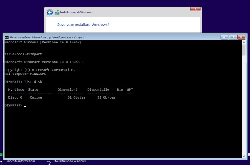250x165 pixels.
Task: Click the Windows setup icon beside the title
Action: pyautogui.click(x=57, y=12)
